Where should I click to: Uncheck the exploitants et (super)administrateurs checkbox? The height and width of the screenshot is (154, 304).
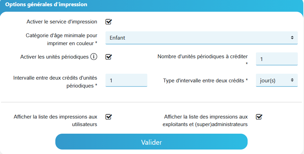click(x=259, y=117)
